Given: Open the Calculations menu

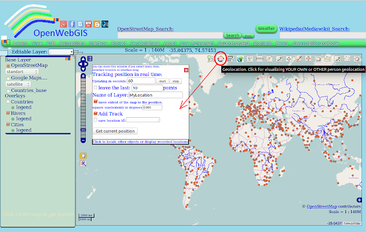Looking at the screenshot, I should click(x=72, y=43).
